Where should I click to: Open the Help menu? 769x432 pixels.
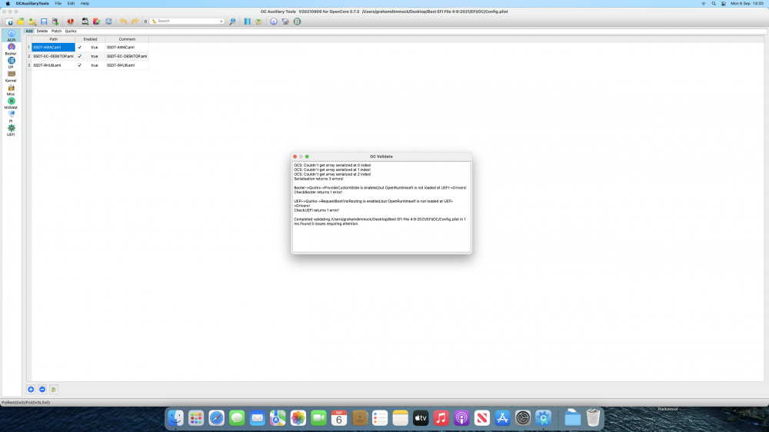85,3
